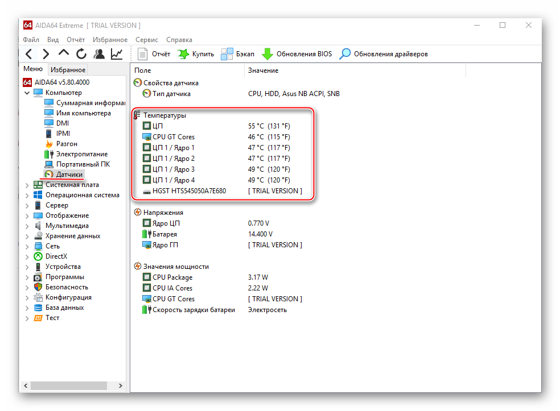
Task: Open the user manager icon in toolbar
Action: point(99,54)
